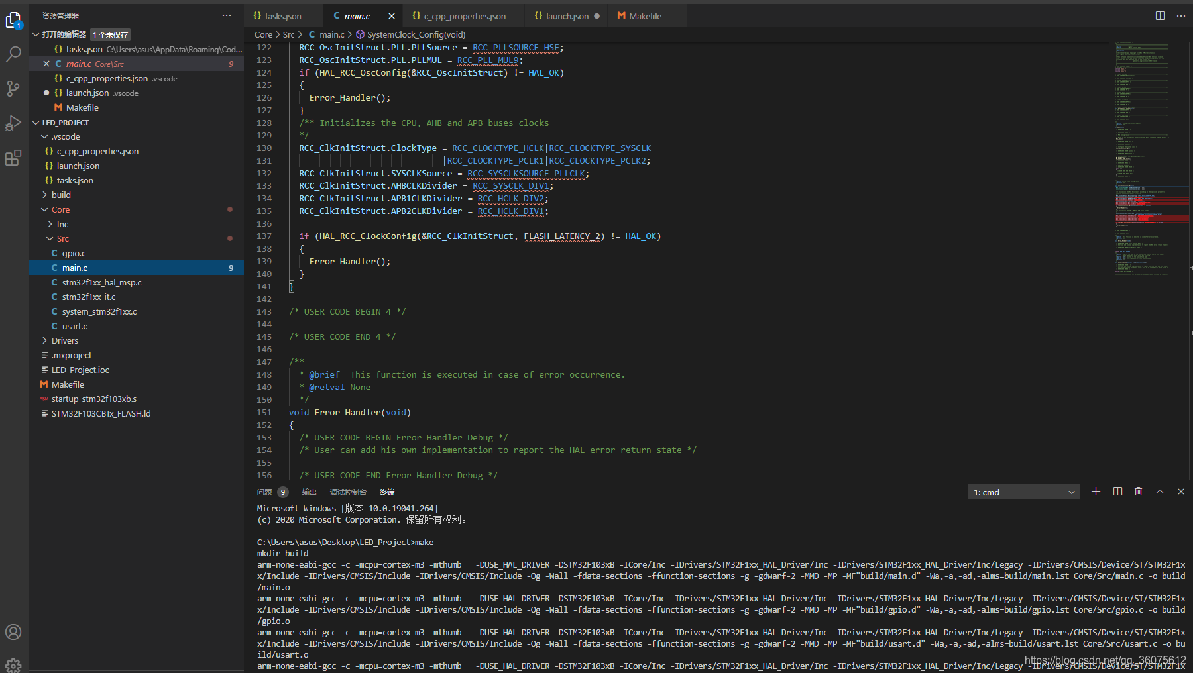Open LED_Project.ioc file
Viewport: 1193px width, 673px height.
coord(137,370)
